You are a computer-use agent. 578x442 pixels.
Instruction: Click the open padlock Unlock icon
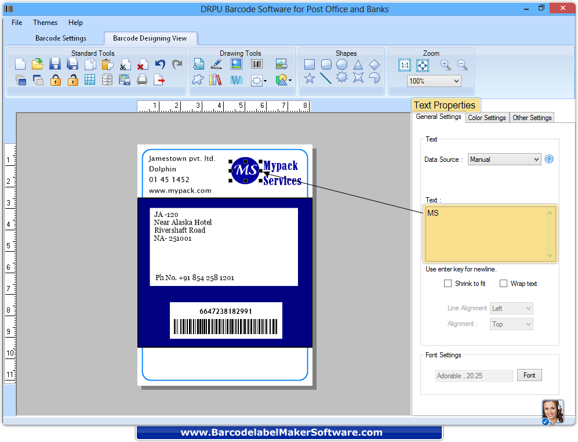click(72, 79)
